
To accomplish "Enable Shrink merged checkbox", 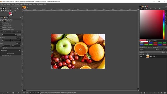I will pyautogui.click(x=1, y=56).
